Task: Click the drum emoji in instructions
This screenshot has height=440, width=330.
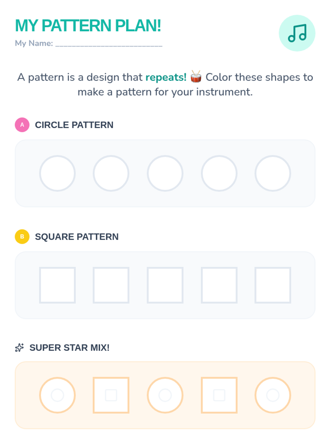Action: tap(196, 77)
